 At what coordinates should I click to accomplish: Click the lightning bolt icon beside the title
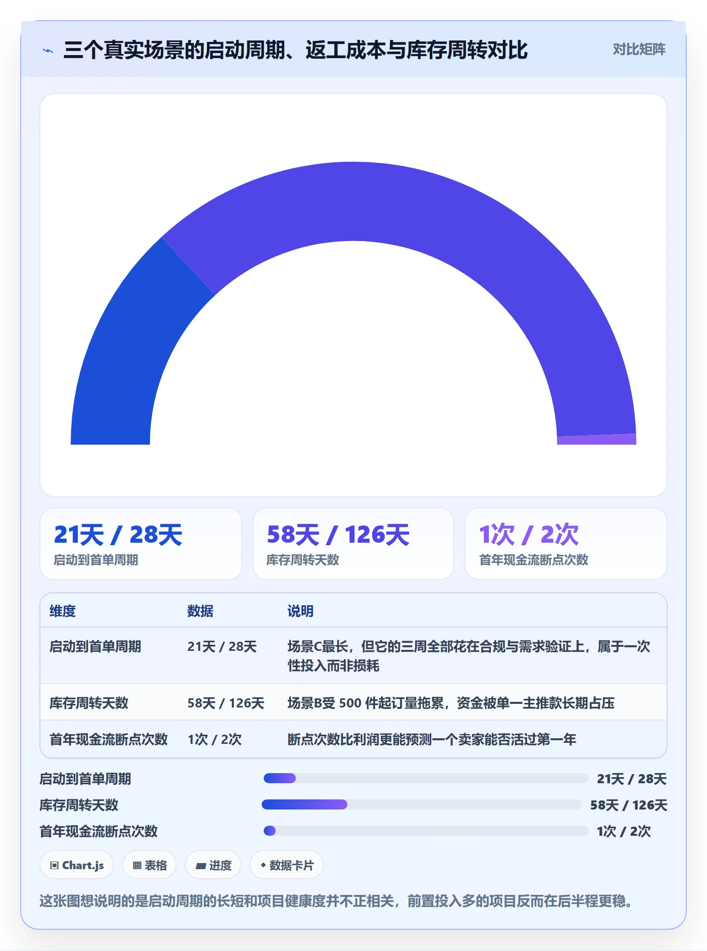click(48, 51)
